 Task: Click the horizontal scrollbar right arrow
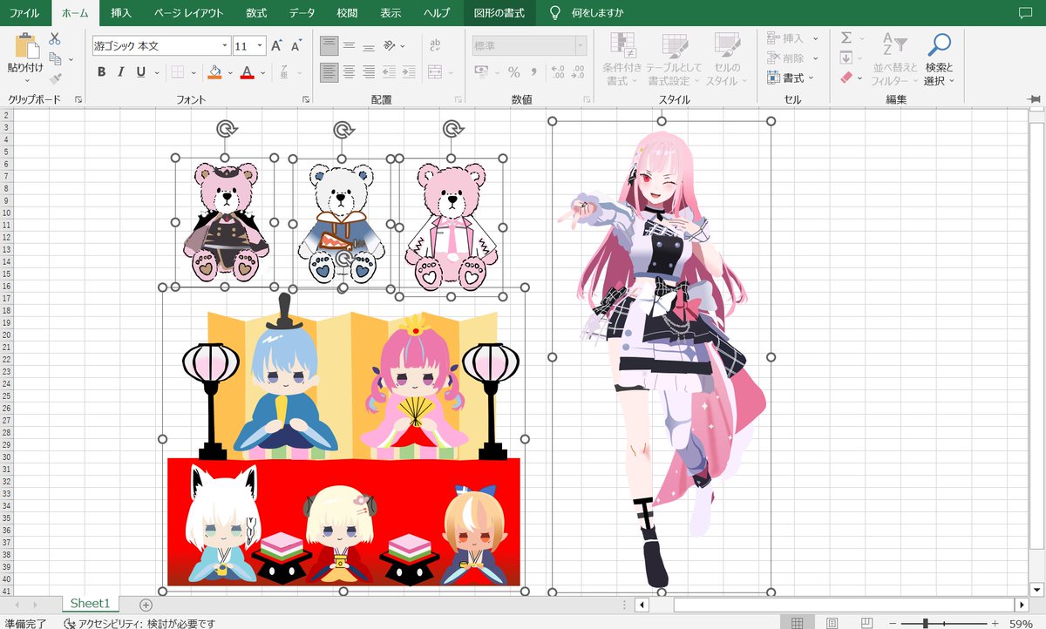1022,604
